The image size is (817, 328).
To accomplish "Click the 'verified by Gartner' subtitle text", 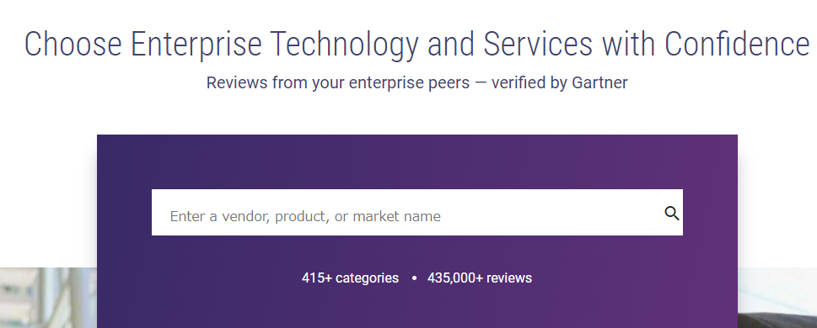I will point(559,82).
